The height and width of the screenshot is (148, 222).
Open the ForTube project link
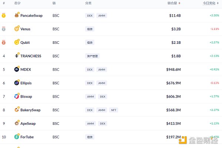(27, 137)
